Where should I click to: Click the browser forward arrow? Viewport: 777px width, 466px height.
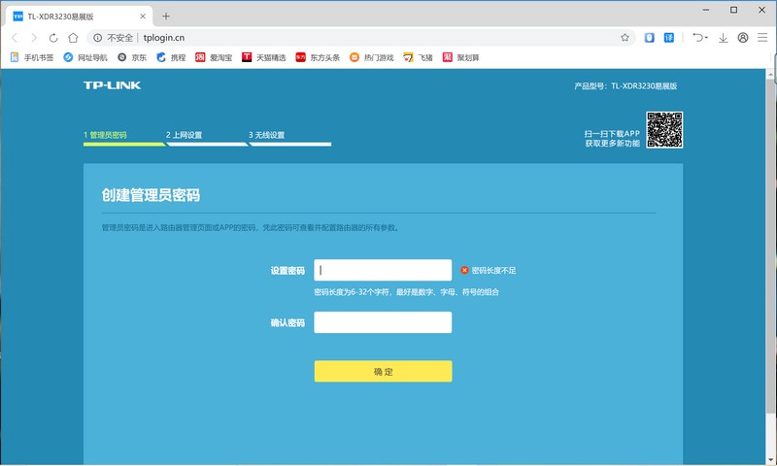[x=34, y=38]
